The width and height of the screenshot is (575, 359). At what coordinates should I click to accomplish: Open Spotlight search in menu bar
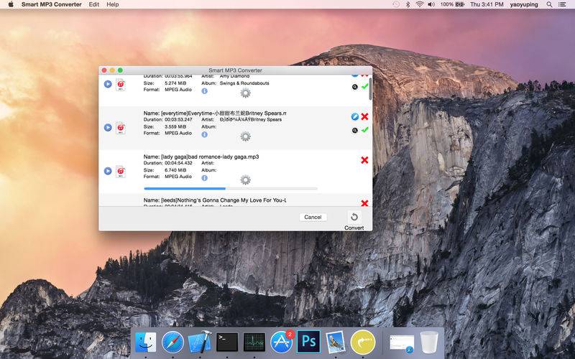point(549,4)
